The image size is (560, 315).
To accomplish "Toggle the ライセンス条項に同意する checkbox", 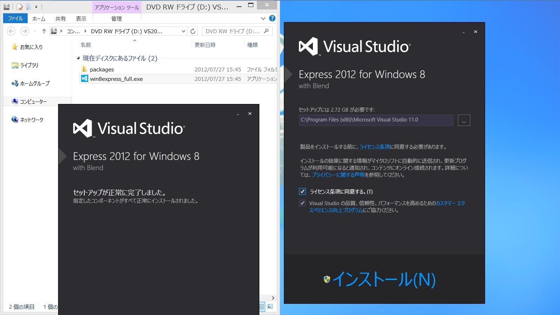I will 302,191.
